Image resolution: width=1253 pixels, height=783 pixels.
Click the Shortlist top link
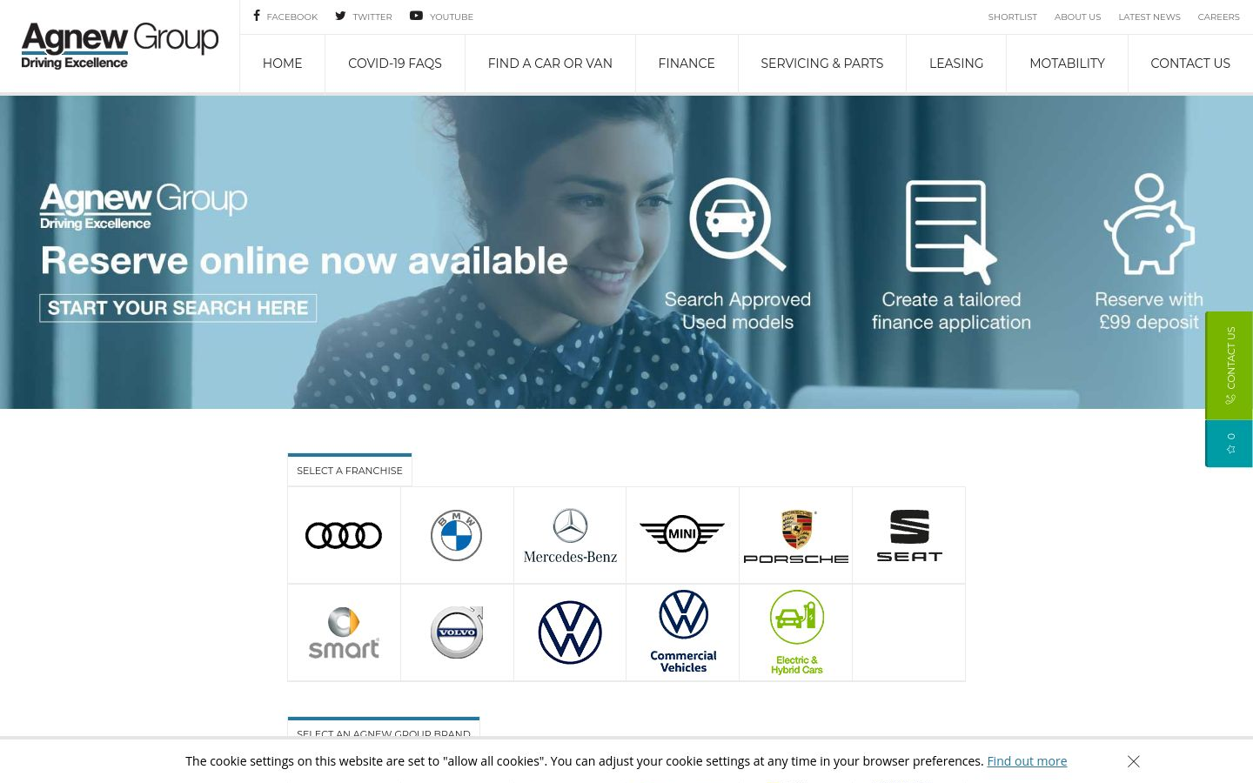pos(1012,17)
